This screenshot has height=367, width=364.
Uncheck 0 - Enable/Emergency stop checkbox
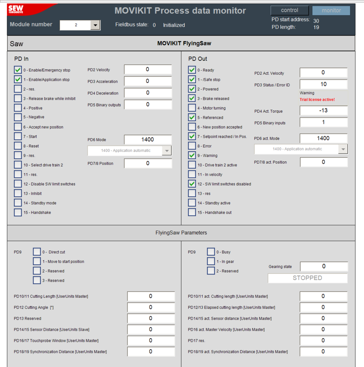[x=18, y=70]
